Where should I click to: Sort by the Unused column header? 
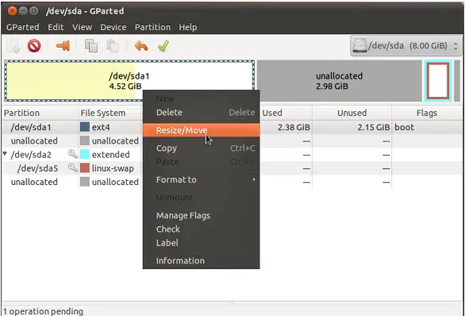pyautogui.click(x=352, y=113)
